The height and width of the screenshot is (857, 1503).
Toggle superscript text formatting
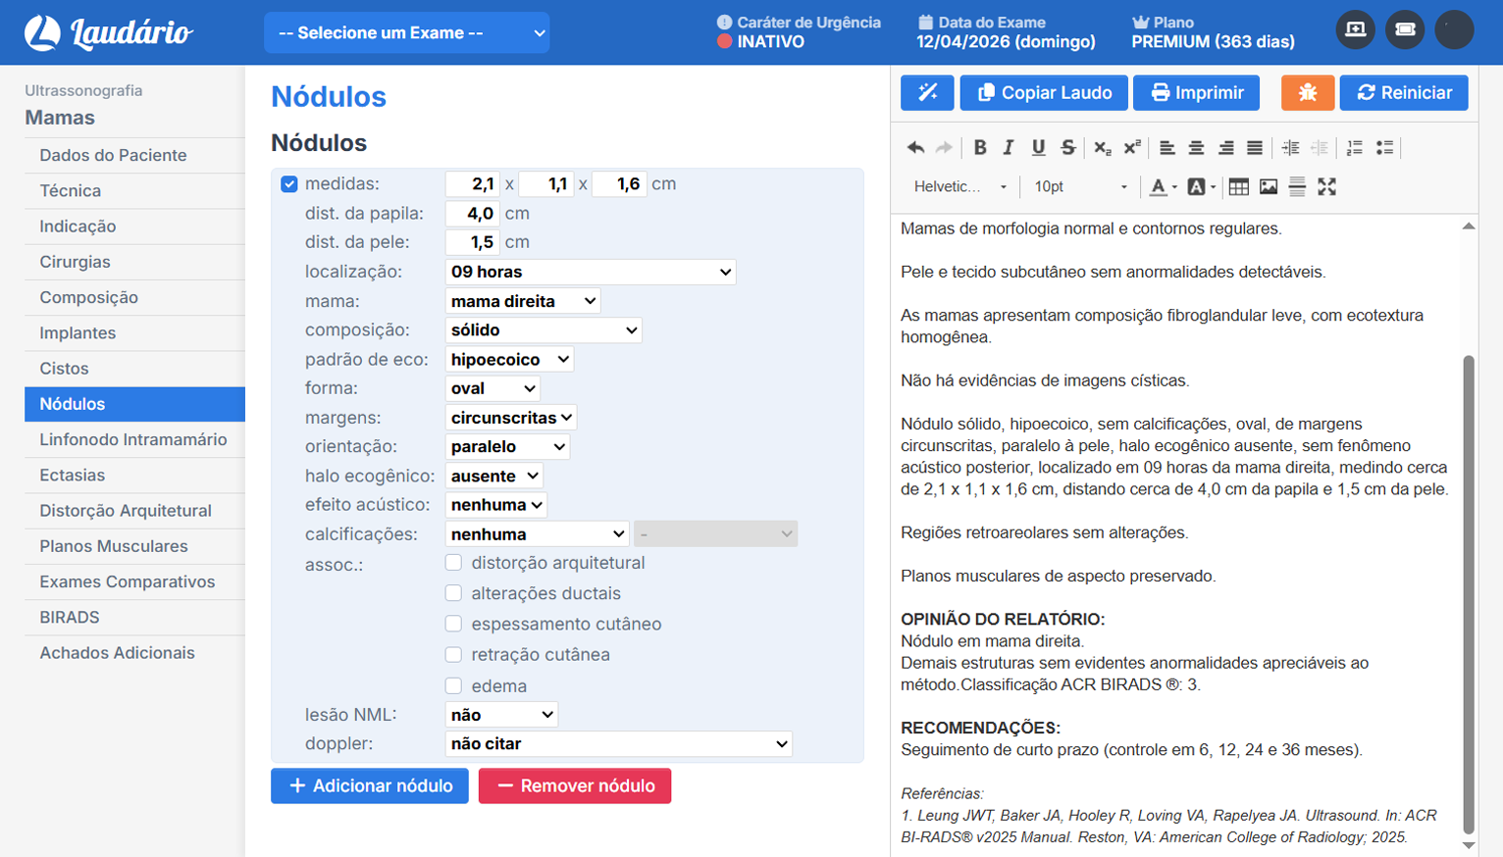(1133, 147)
